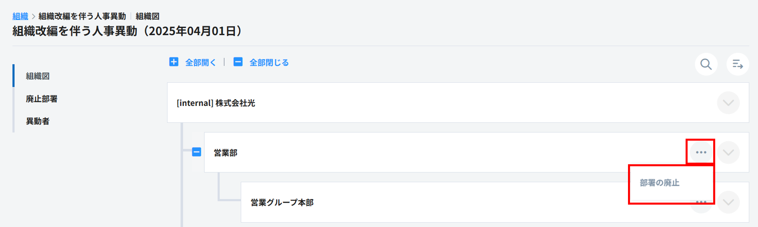This screenshot has width=758, height=227.
Task: Click the search magnifier icon
Action: [706, 64]
